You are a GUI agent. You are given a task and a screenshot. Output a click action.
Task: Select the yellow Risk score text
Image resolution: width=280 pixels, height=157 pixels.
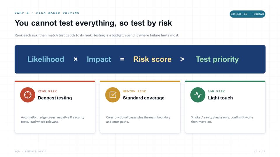coord(152,59)
